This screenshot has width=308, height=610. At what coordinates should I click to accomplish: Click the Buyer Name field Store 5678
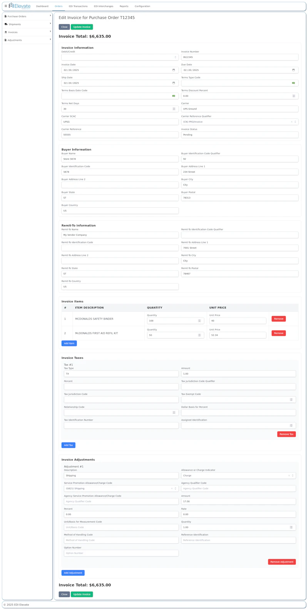click(120, 159)
